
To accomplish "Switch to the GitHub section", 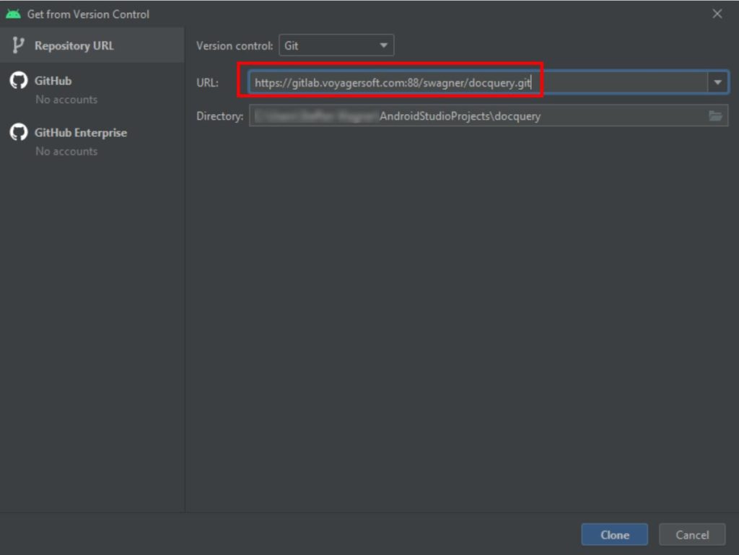I will (x=53, y=81).
